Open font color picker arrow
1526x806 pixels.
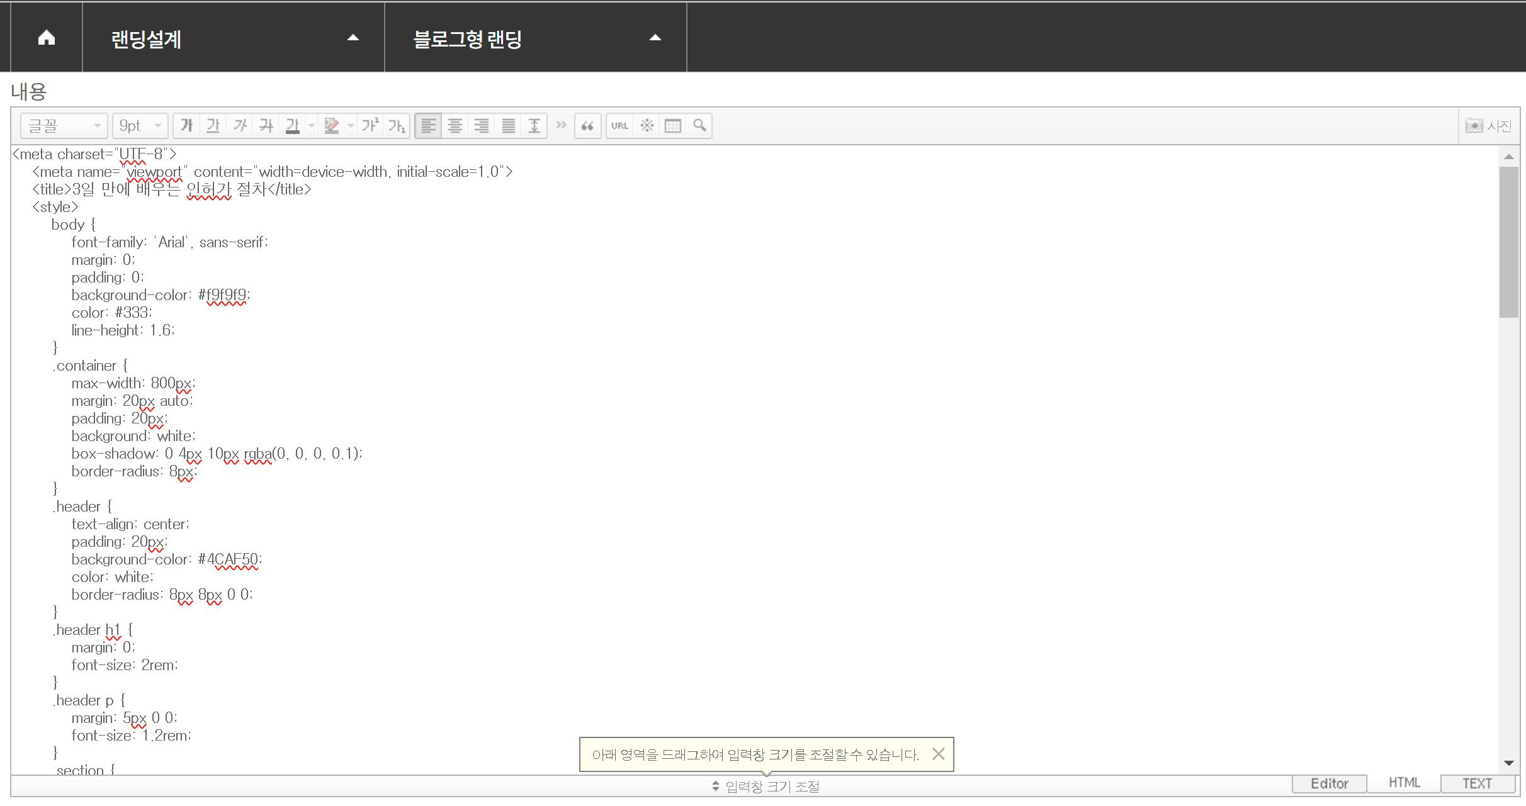(312, 126)
